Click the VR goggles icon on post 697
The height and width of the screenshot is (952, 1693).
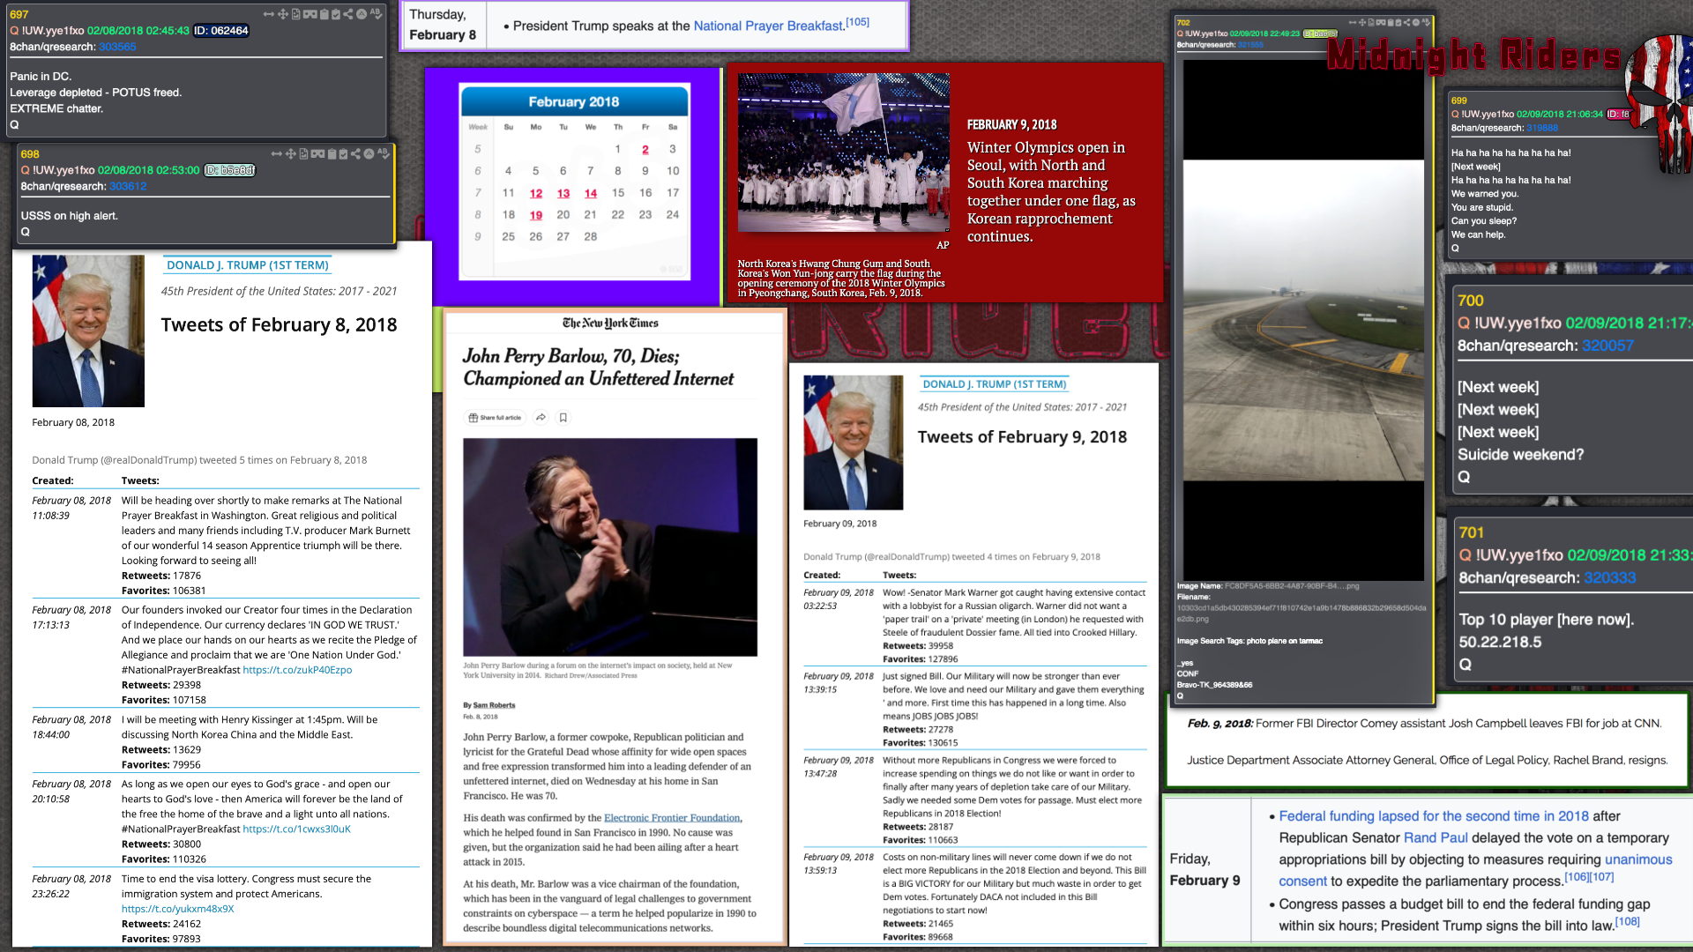coord(310,14)
